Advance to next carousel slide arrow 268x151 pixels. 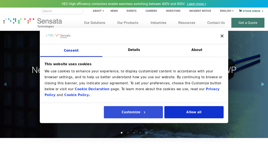pos(263,84)
